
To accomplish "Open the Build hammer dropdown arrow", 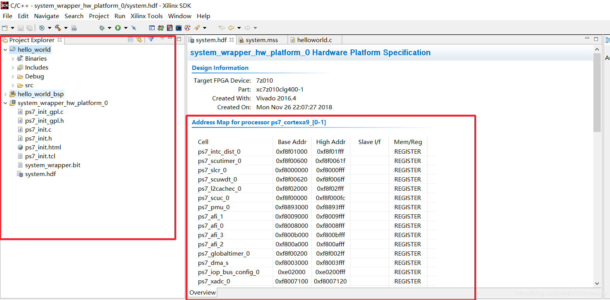I will [x=66, y=28].
